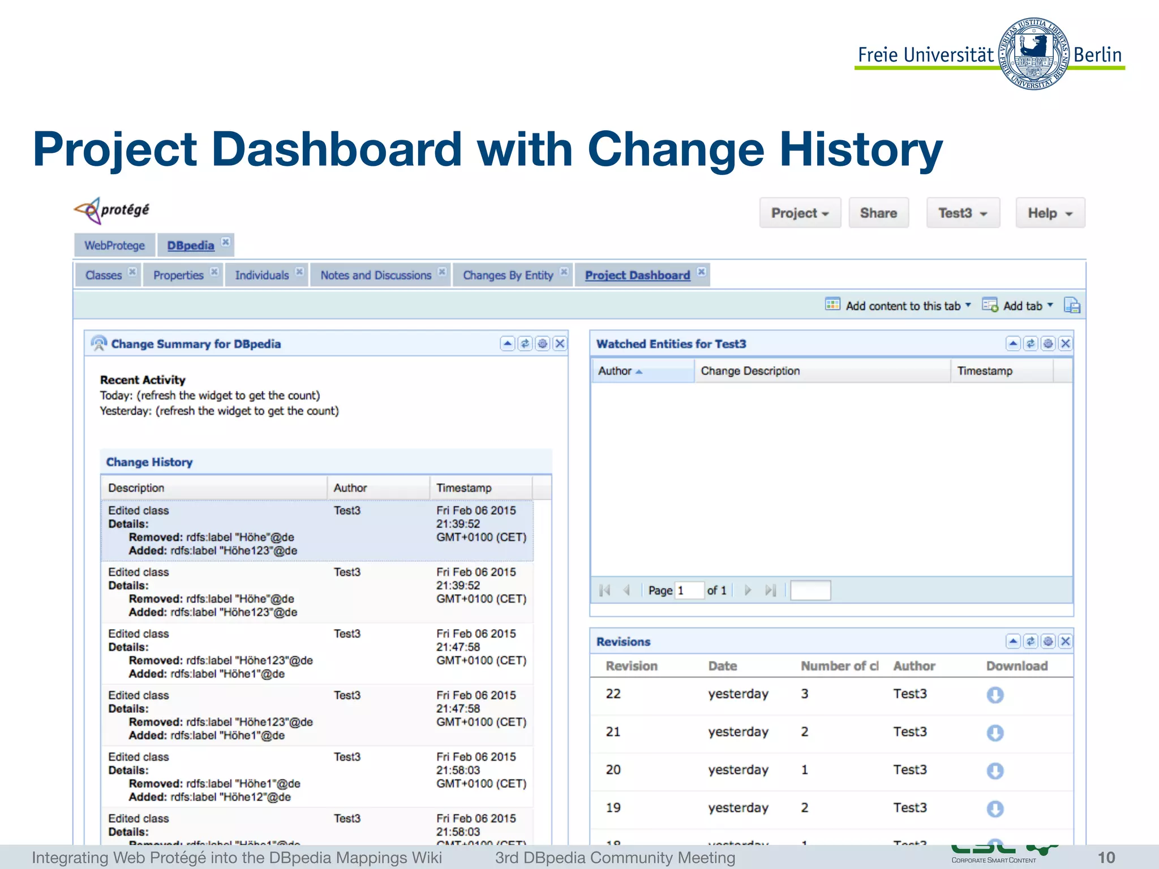
Task: Click the Share button
Action: [878, 213]
